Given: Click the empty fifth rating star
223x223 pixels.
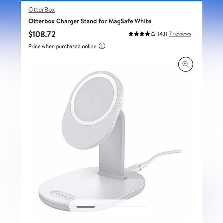Looking at the screenshot, I should point(153,34).
